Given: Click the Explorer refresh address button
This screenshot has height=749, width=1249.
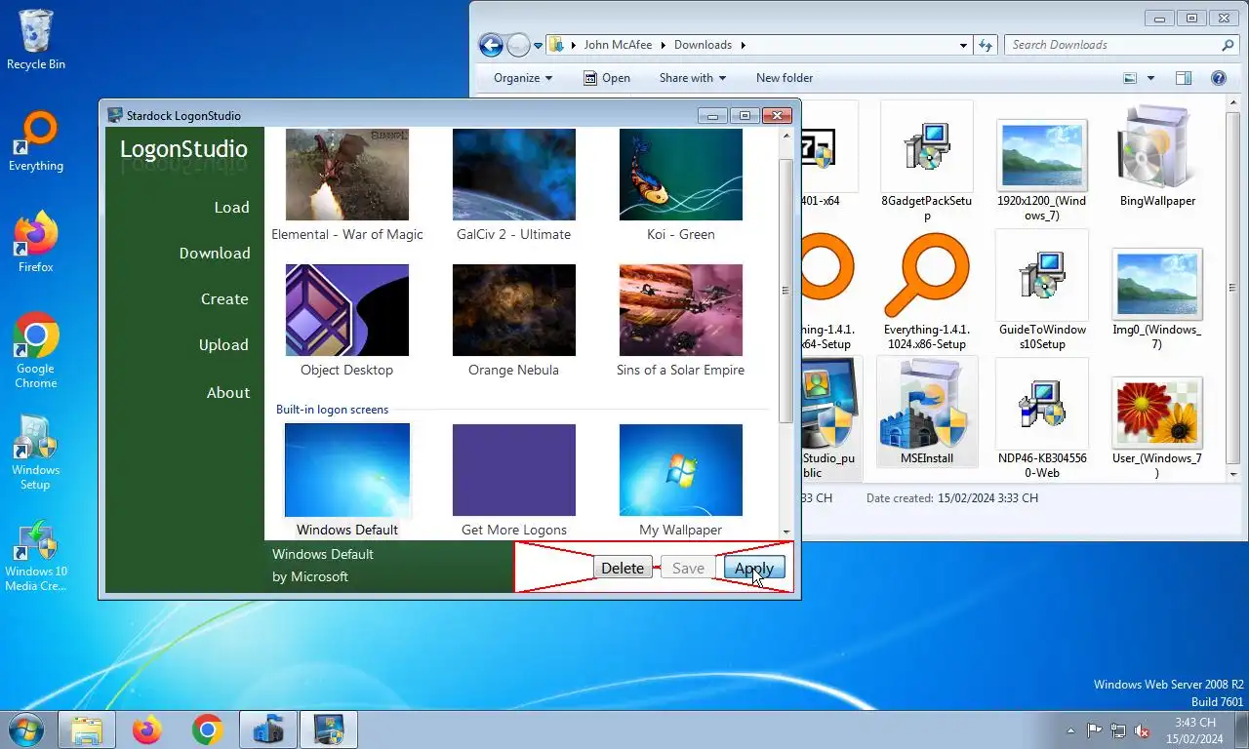Looking at the screenshot, I should (986, 45).
